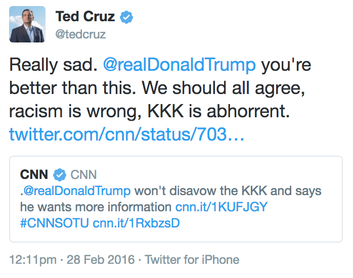The height and width of the screenshot is (278, 354).
Task: Click the main tweet text "Really sad."
Action: (x=53, y=65)
